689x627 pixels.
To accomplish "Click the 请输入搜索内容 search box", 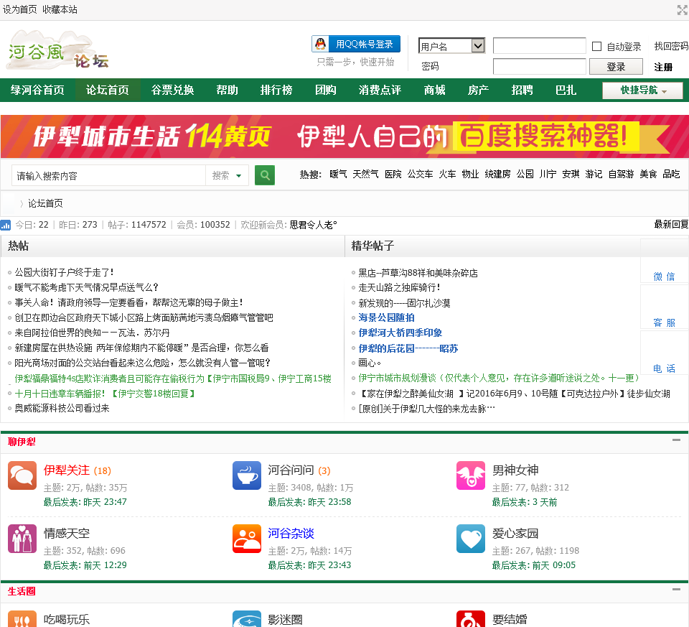I will (108, 175).
